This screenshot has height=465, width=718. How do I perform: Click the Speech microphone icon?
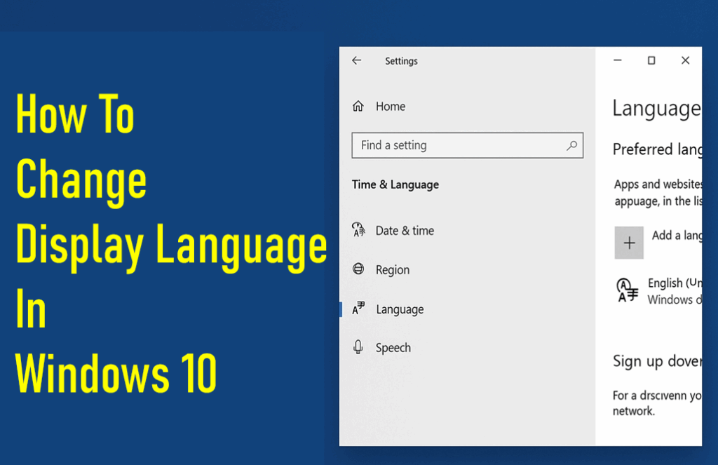(x=358, y=347)
